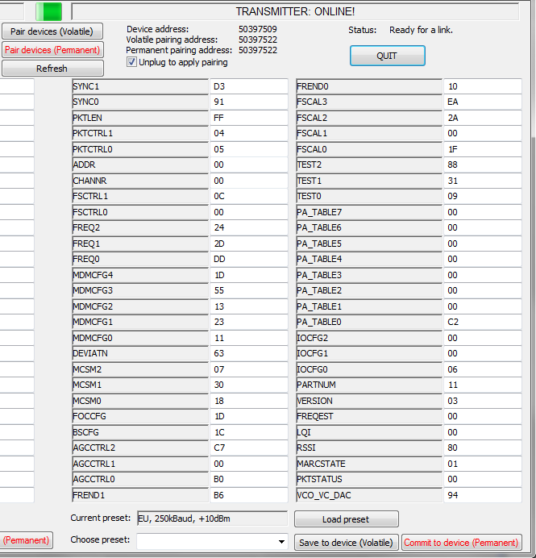Click the CHANNR value field

(x=248, y=181)
